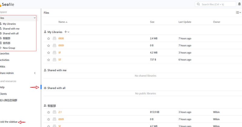Click the Shared with me section heading
The image size is (242, 127).
pyautogui.click(x=57, y=70)
